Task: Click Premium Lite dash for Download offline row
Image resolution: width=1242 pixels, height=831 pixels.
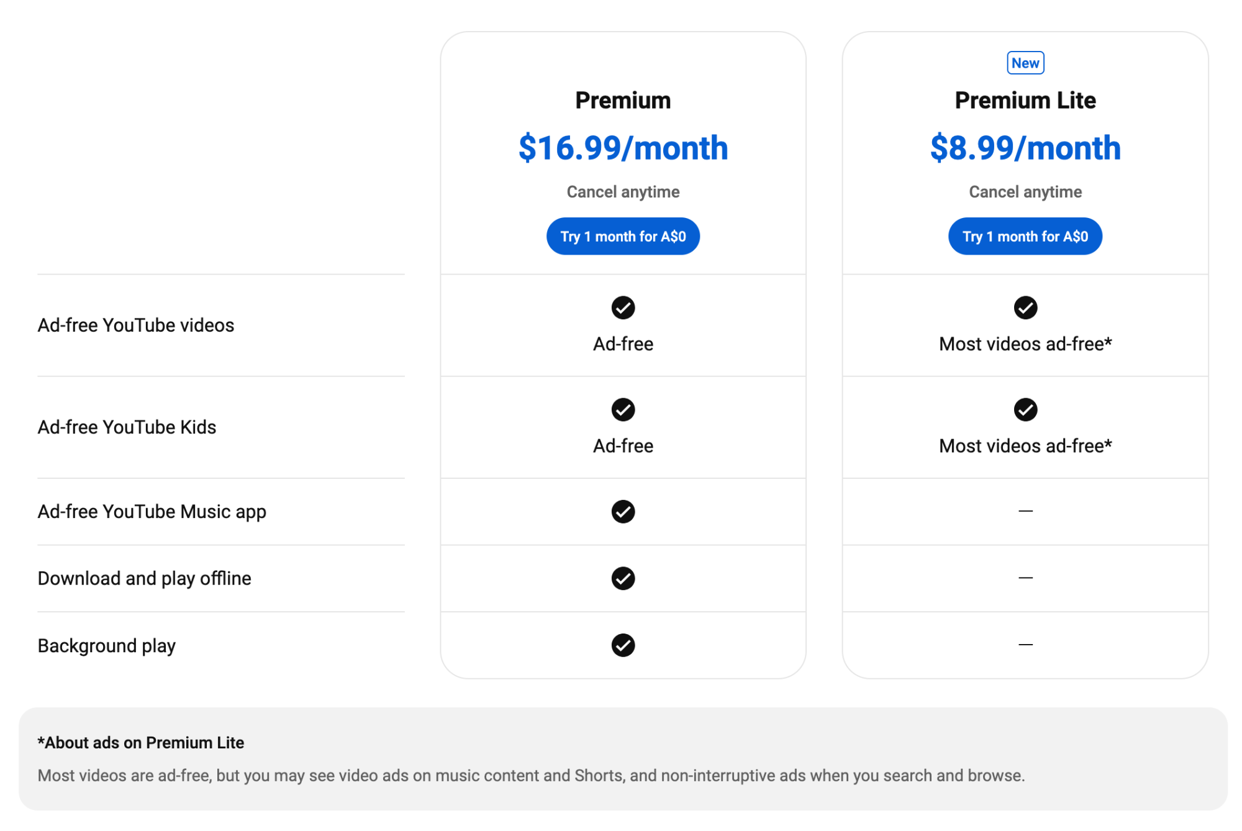Action: (1025, 578)
